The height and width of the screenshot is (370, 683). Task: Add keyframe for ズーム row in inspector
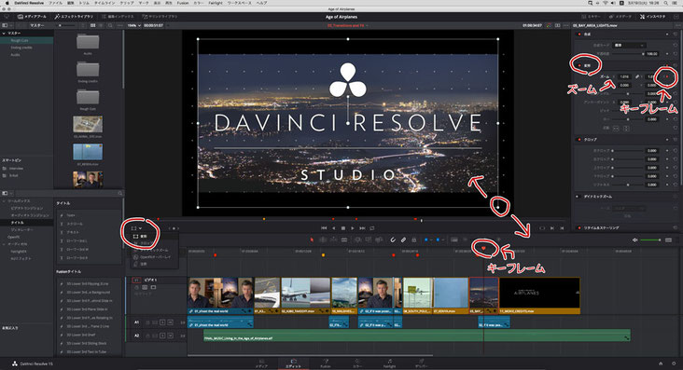pos(667,76)
